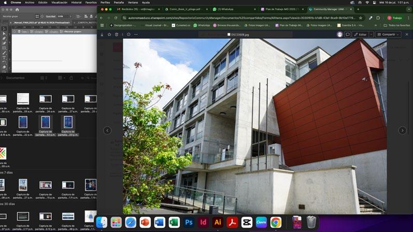Open the Archivo menu in the menu bar
The width and height of the screenshot is (413, 232).
[x=30, y=3]
